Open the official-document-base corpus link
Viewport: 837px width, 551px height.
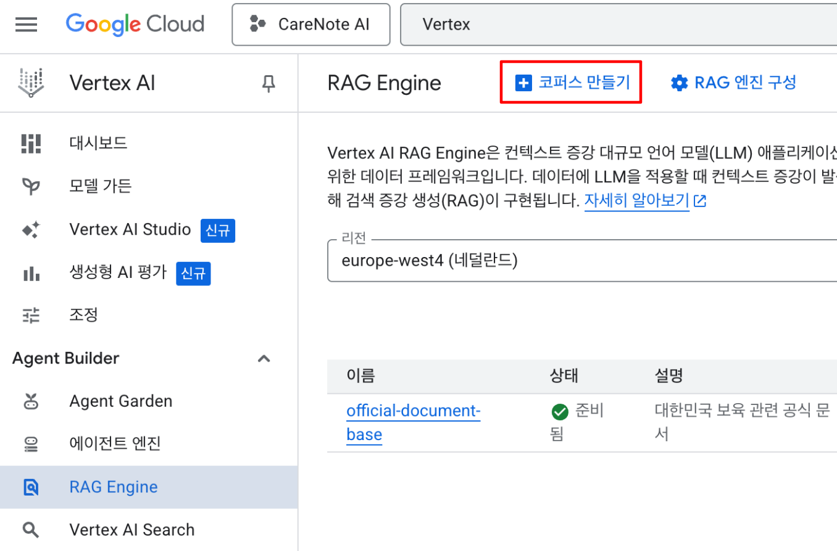(x=414, y=422)
